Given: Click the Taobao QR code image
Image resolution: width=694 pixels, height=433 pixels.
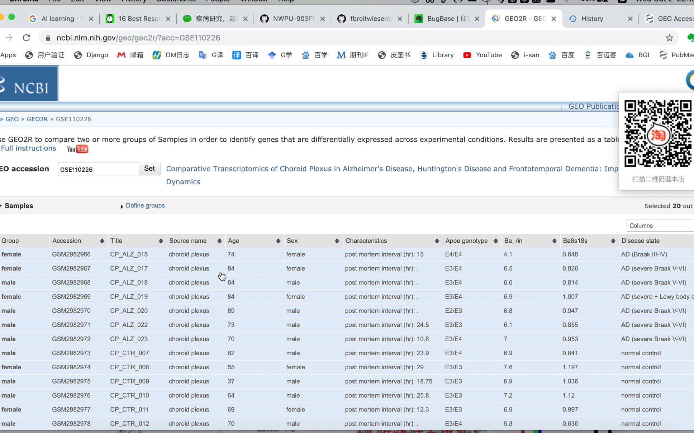Looking at the screenshot, I should click(x=658, y=134).
